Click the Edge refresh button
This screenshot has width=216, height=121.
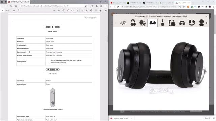11,6
